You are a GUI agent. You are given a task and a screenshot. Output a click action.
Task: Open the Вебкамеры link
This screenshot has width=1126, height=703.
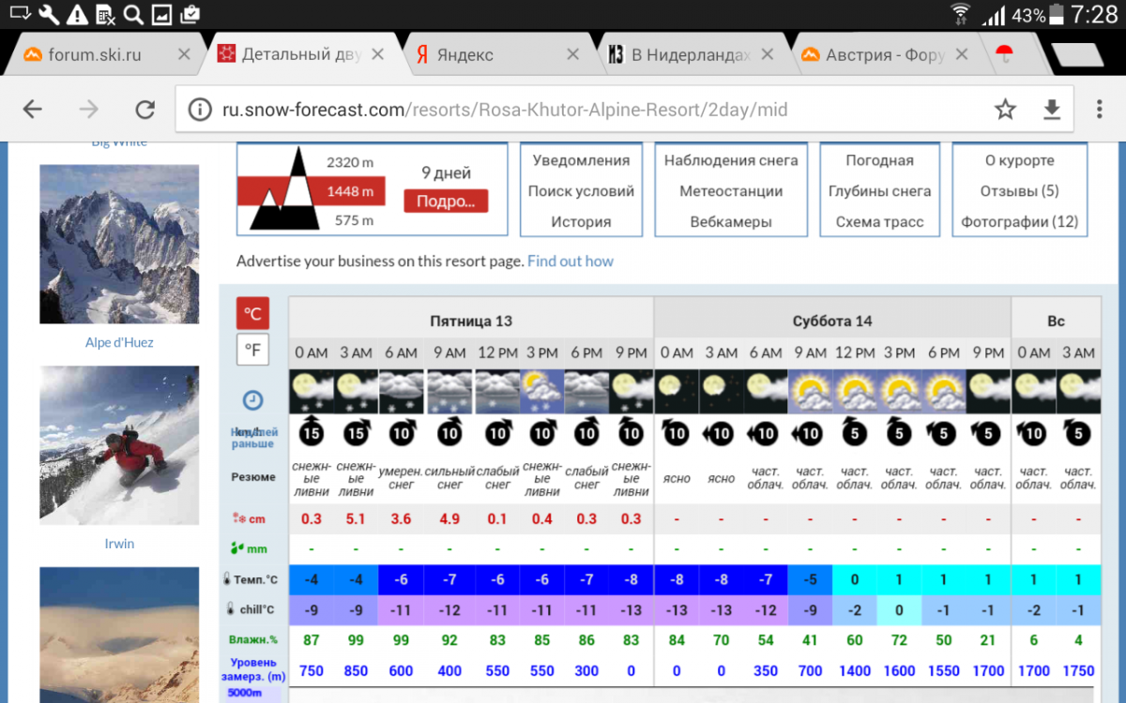click(x=731, y=222)
